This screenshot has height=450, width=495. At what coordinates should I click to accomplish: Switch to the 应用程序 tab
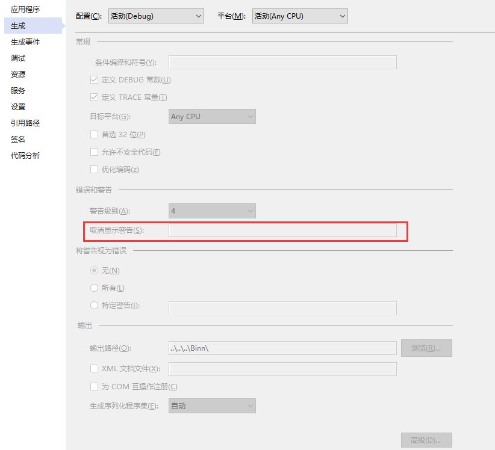tap(25, 10)
